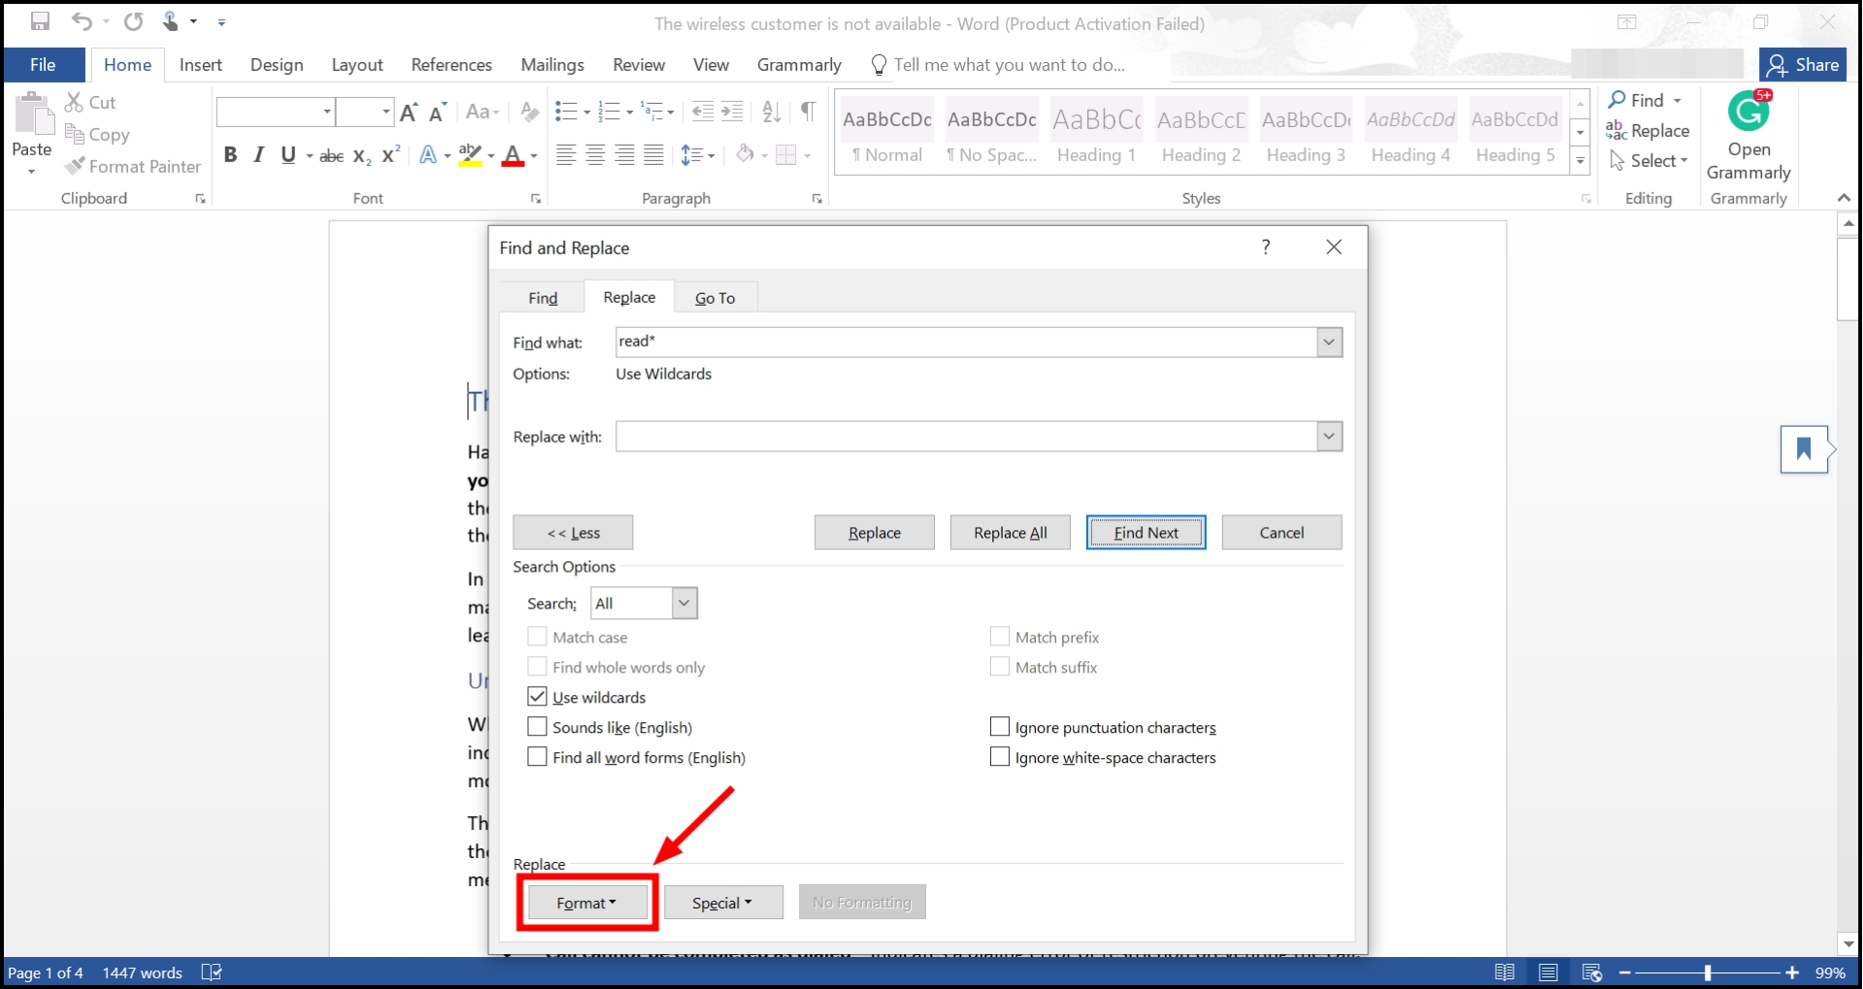The height and width of the screenshot is (989, 1863).
Task: Click the Format Painter icon
Action: (x=133, y=167)
